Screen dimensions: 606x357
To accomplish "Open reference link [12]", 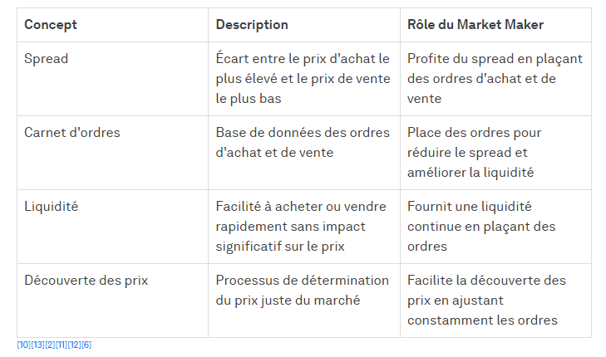I will (x=74, y=345).
